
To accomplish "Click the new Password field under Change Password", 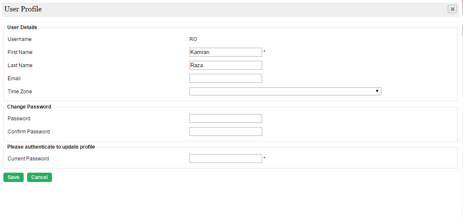I will tap(225, 119).
